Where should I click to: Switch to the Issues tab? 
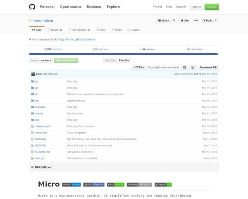(x=55, y=30)
